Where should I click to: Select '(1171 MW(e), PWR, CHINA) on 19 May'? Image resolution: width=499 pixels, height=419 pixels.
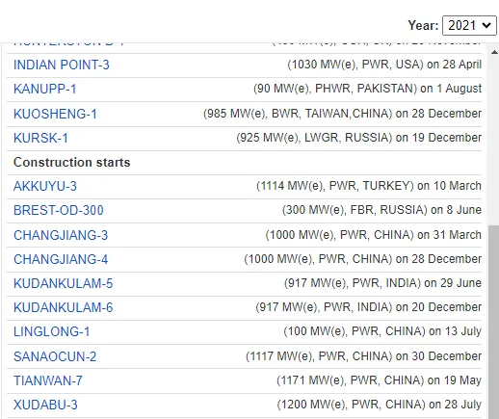380,380
